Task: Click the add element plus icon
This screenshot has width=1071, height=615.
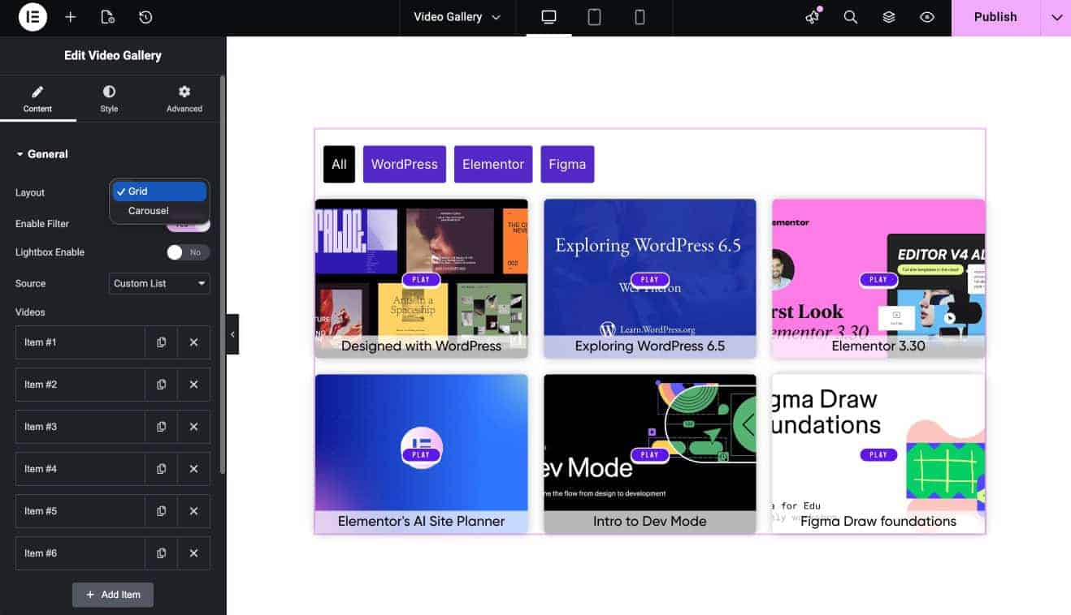Action: pos(71,17)
